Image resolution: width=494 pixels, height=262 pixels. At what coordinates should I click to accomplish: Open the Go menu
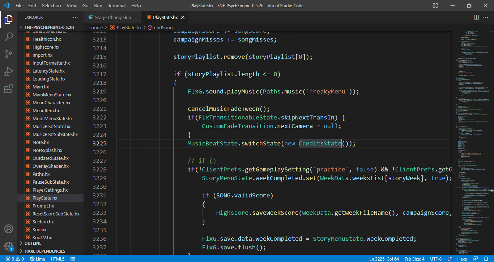pyautogui.click(x=85, y=5)
